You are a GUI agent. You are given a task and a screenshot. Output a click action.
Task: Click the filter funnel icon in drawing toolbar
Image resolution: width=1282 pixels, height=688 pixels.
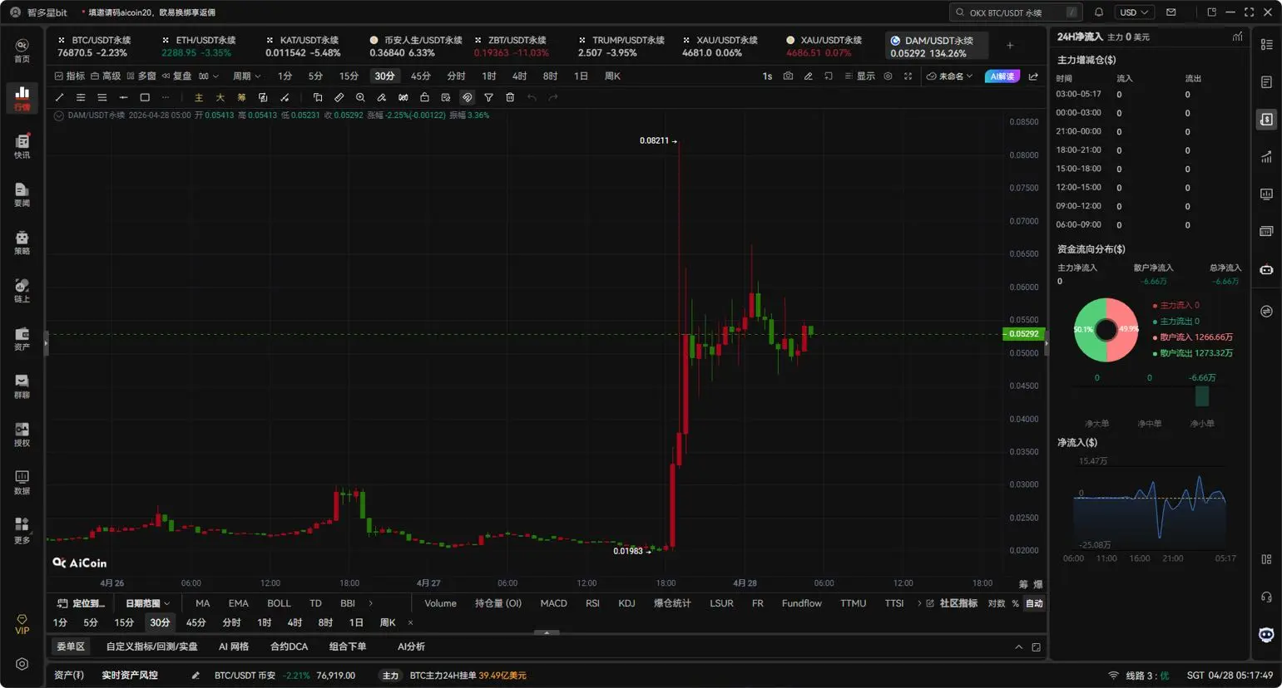488,97
